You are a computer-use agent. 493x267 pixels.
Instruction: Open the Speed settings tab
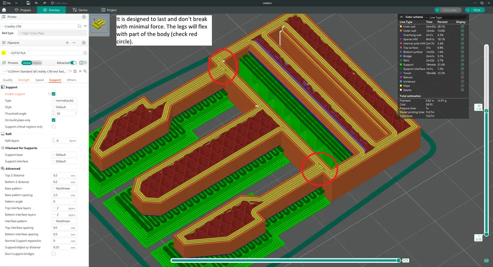tap(39, 80)
